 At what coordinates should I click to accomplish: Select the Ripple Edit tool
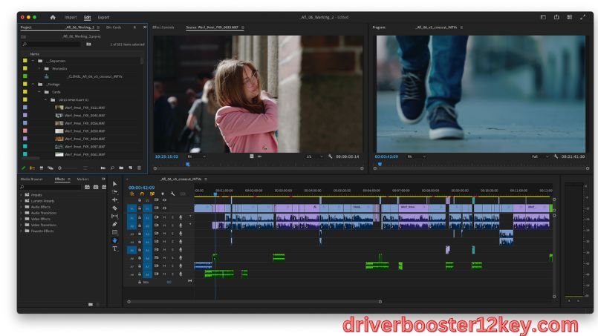click(115, 200)
